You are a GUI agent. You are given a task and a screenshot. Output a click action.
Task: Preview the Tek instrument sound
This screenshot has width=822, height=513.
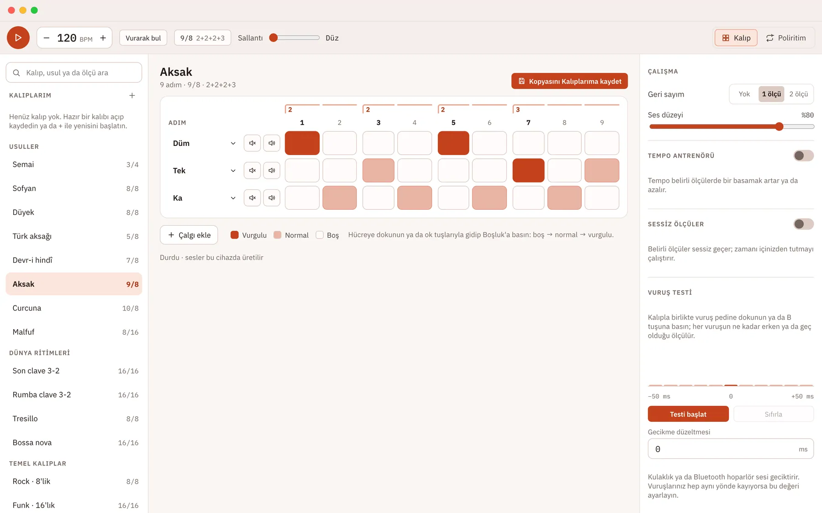272,171
